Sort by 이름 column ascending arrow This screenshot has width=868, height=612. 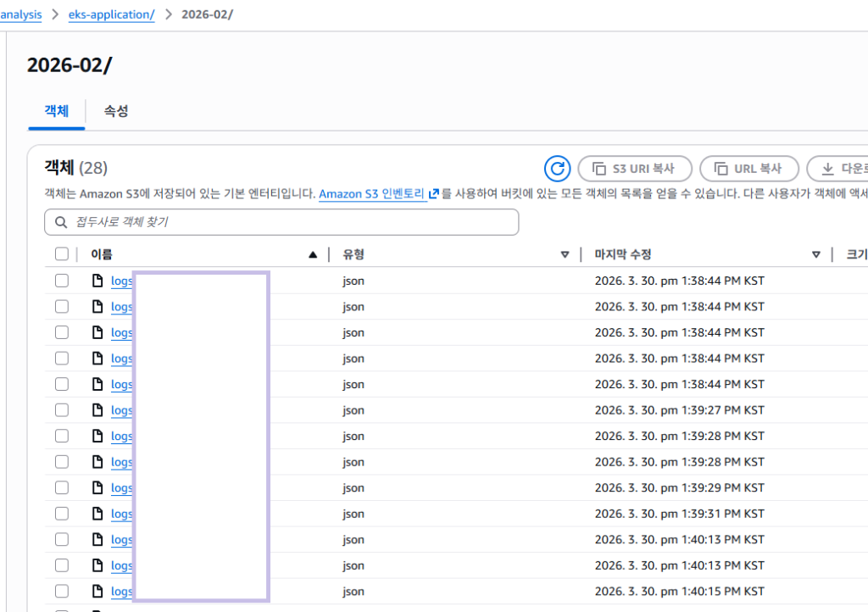click(x=313, y=254)
